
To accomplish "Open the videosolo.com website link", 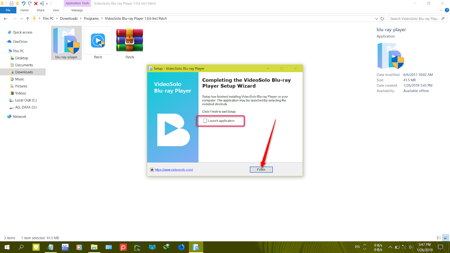I will [174, 170].
